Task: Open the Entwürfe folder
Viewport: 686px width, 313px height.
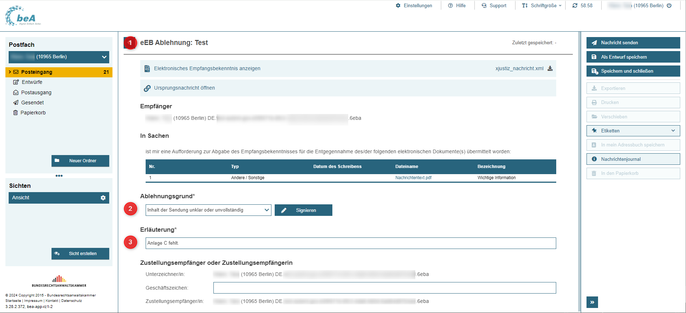Action: [32, 82]
